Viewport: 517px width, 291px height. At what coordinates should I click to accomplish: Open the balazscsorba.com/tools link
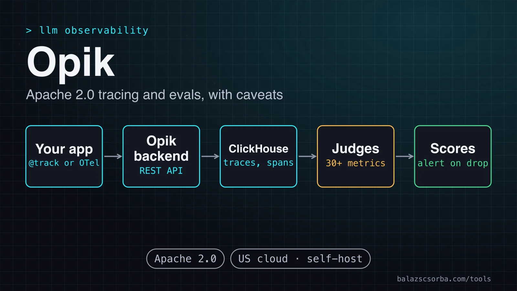point(444,279)
